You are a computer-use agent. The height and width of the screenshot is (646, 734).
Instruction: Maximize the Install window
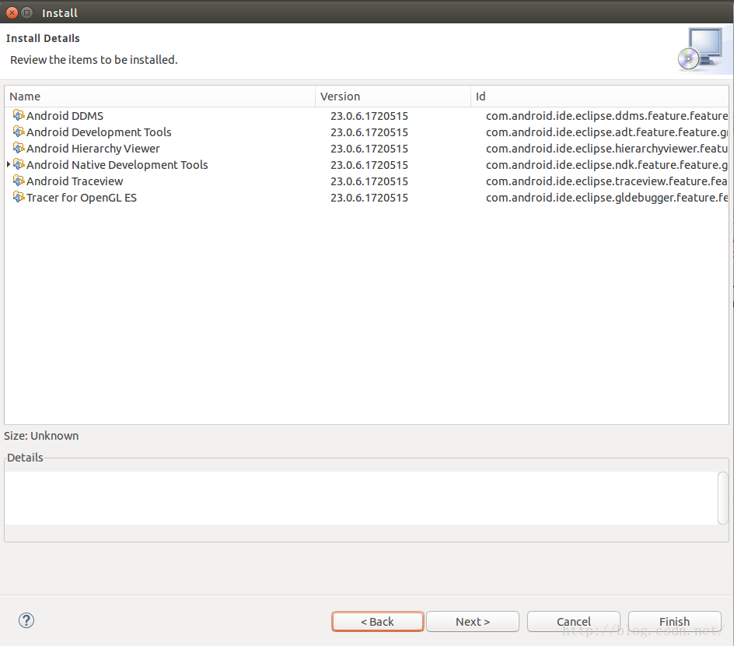(x=27, y=12)
